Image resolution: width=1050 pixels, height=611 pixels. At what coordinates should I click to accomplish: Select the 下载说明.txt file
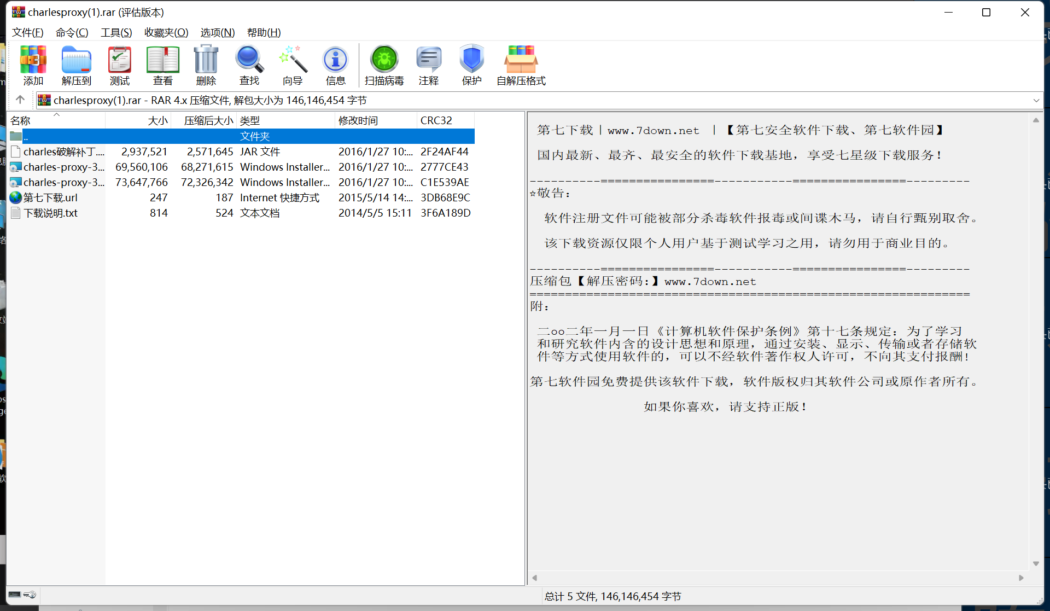[50, 213]
